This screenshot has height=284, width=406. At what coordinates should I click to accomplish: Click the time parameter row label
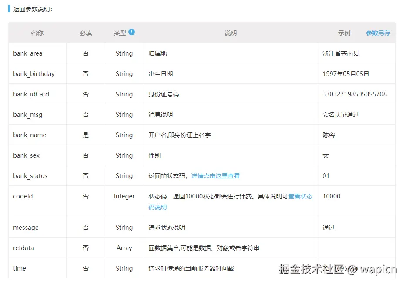[x=19, y=268]
